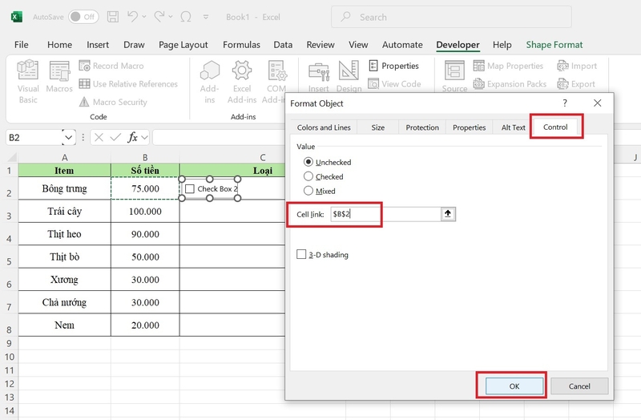Open the Visual Basic editor

click(28, 82)
